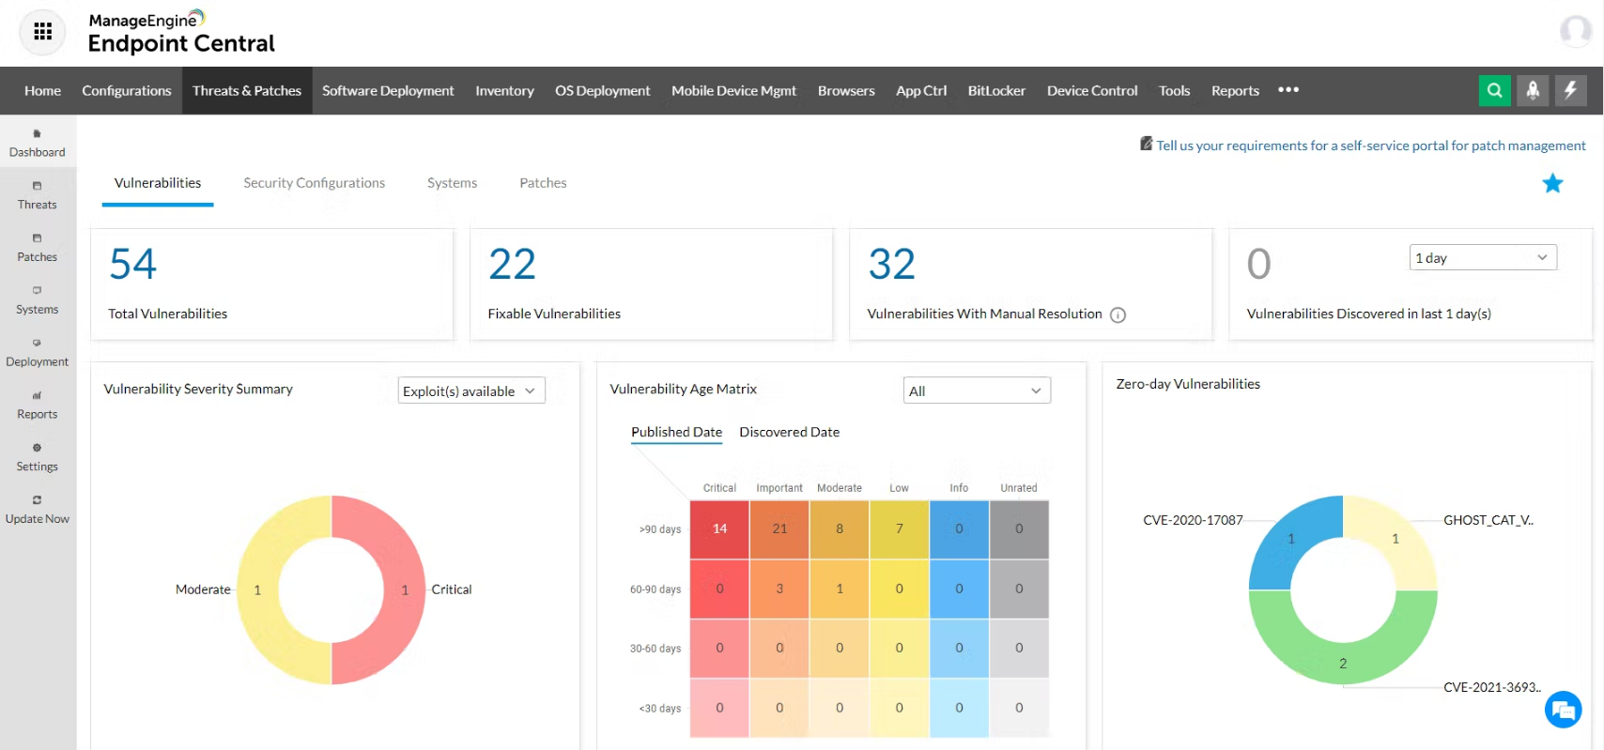Open Browsers menu
This screenshot has height=750, width=1604.
846,90
